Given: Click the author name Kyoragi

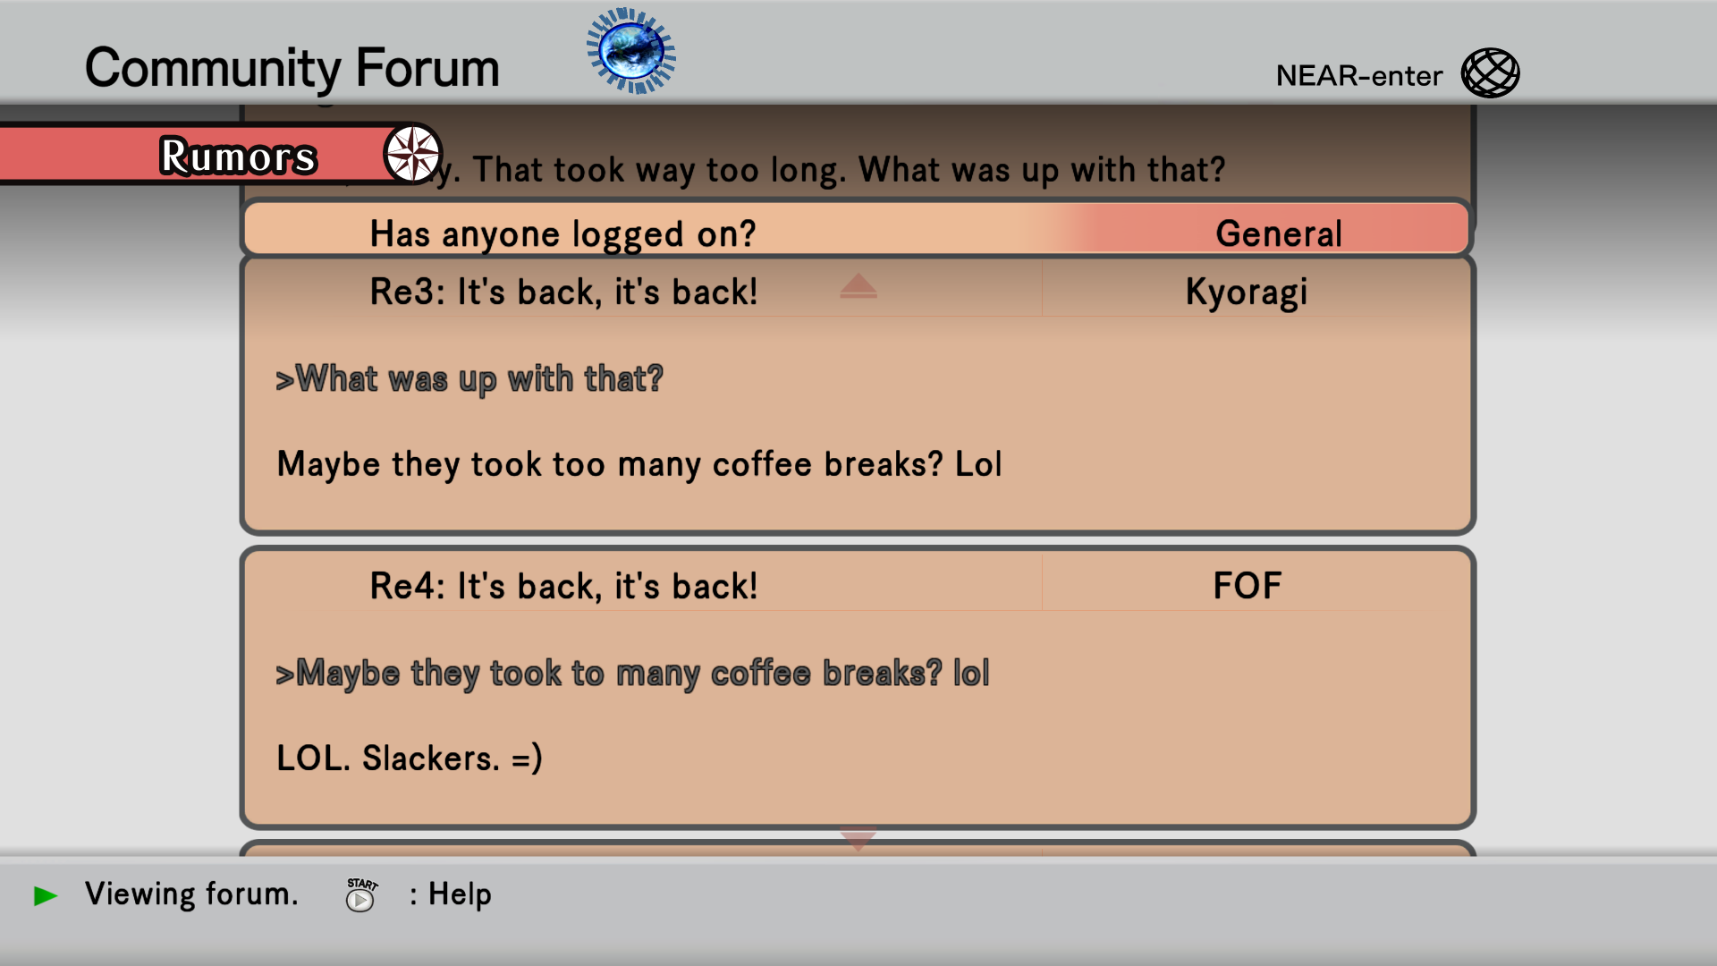Looking at the screenshot, I should [1247, 292].
